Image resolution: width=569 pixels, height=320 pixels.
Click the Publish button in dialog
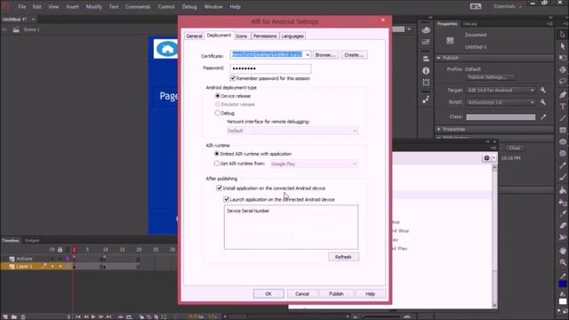coord(336,294)
